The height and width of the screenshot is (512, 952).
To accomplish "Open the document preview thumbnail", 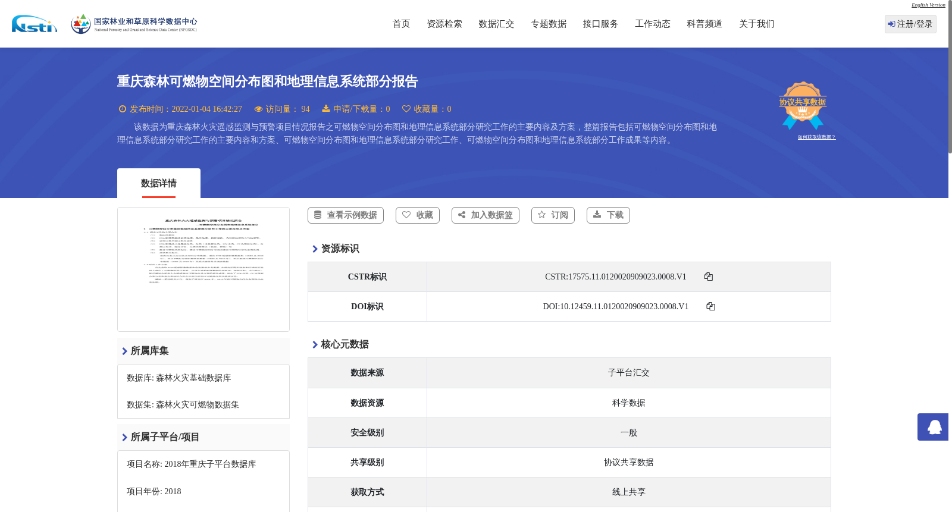I will tap(203, 269).
